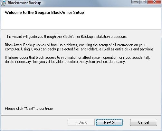This screenshot has width=162, height=131.
Task: Proceed with the Next button
Action: pos(109,122)
